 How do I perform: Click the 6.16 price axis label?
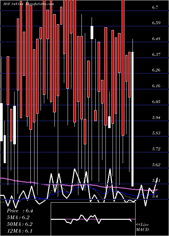coord(156,86)
